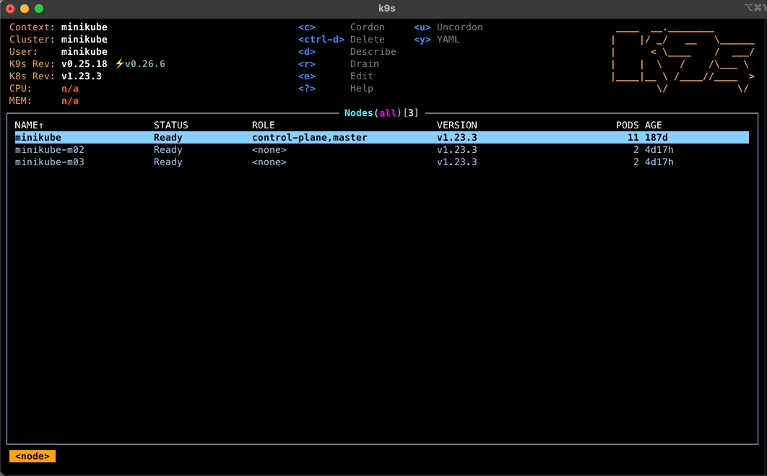Click the lightning bolt update icon
Screen dimensions: 767x476
click(119, 63)
